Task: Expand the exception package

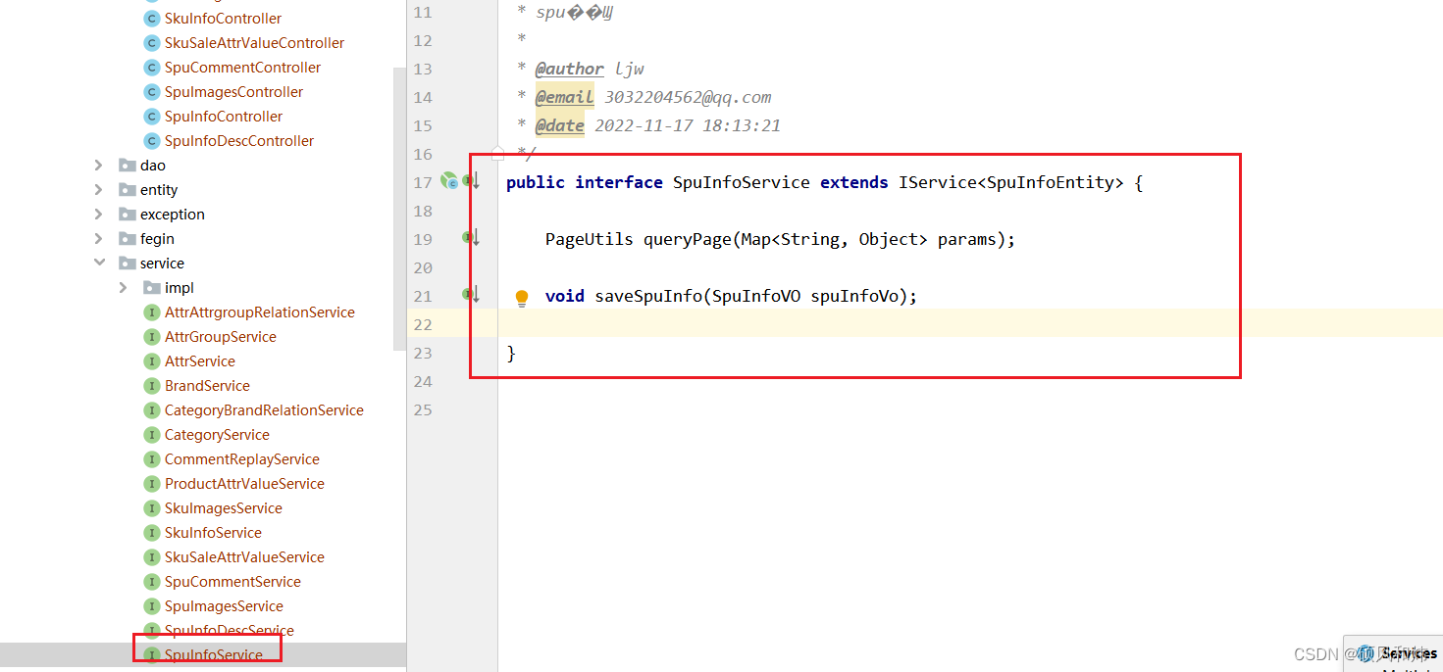Action: pyautogui.click(x=98, y=215)
